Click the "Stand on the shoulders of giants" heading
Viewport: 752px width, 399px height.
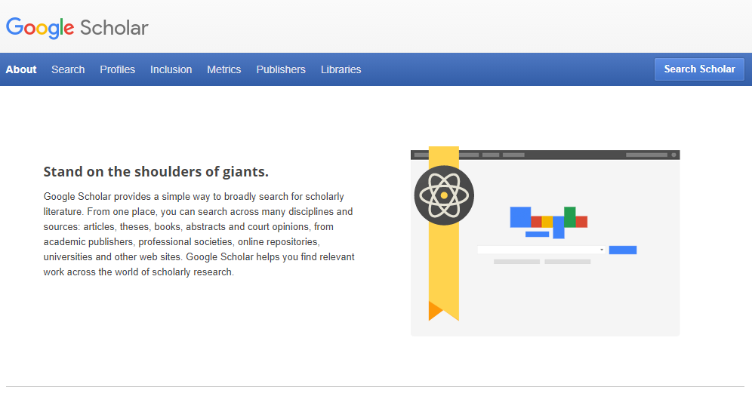[156, 171]
